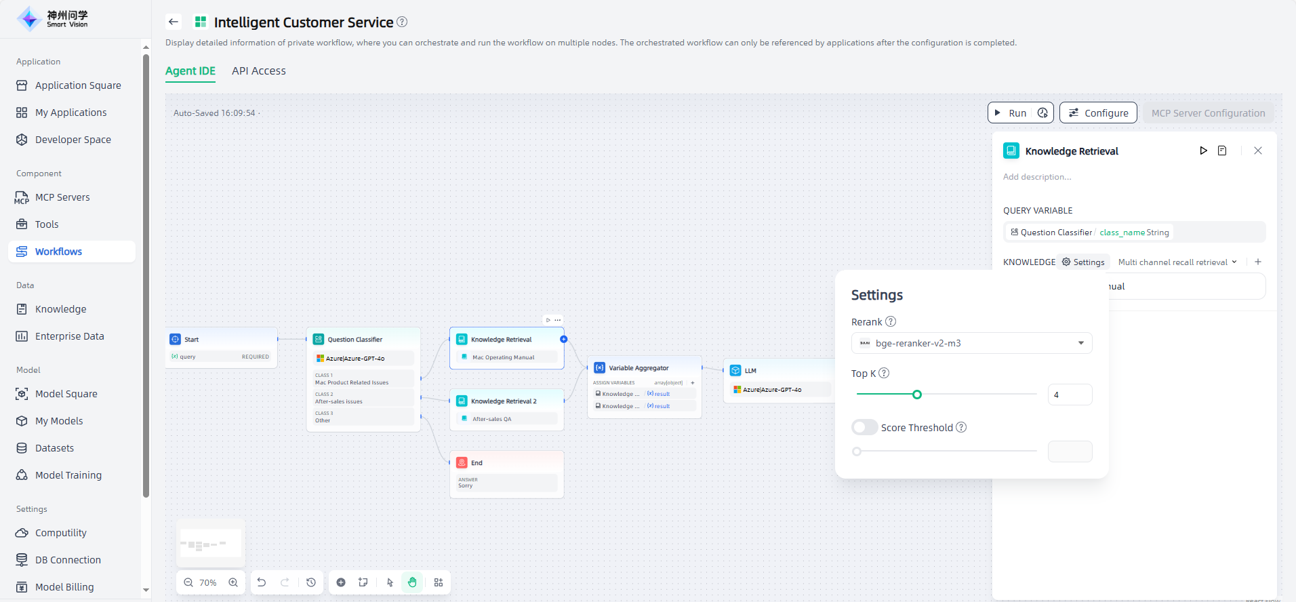The width and height of the screenshot is (1296, 602).
Task: Click the Top K value field
Action: click(x=1069, y=395)
